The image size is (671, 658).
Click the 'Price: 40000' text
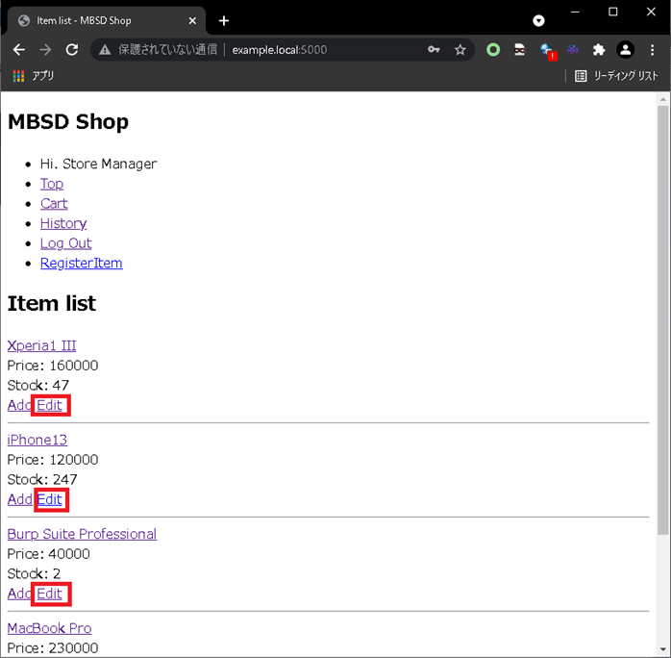(x=49, y=553)
